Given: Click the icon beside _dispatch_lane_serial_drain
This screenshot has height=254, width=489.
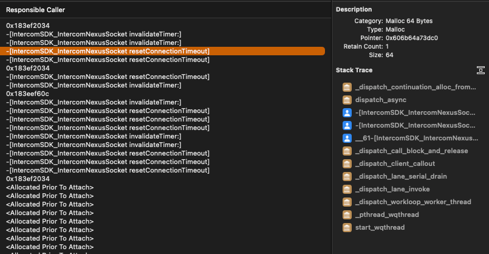Looking at the screenshot, I should pos(347,177).
